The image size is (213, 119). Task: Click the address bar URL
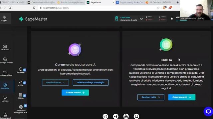(x=56, y=8)
